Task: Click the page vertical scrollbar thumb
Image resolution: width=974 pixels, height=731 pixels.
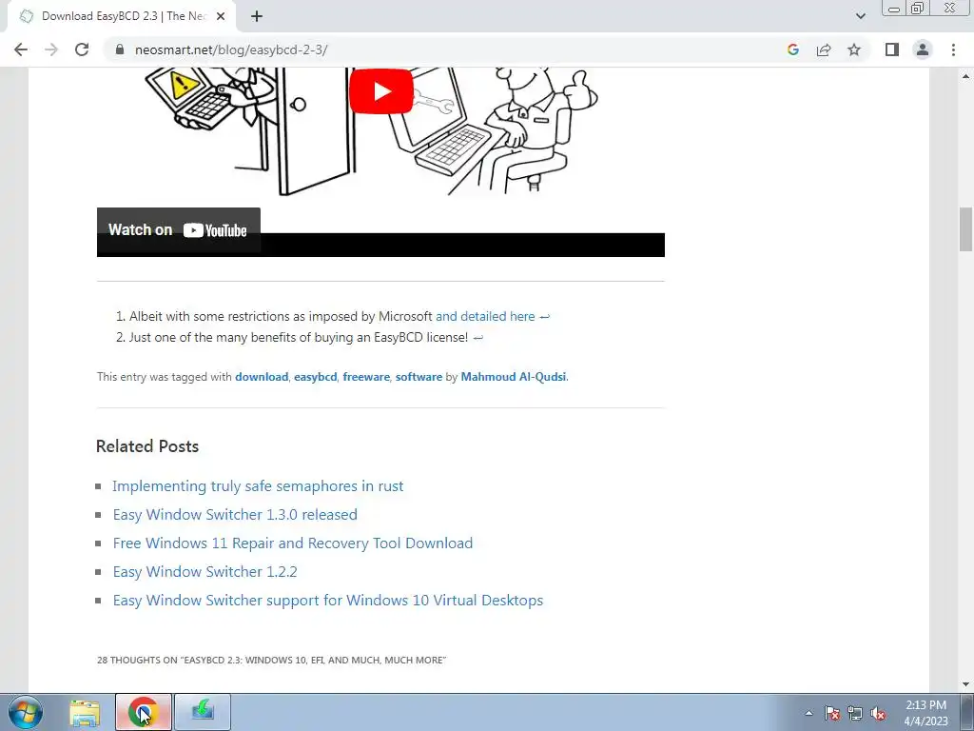Action: (965, 229)
